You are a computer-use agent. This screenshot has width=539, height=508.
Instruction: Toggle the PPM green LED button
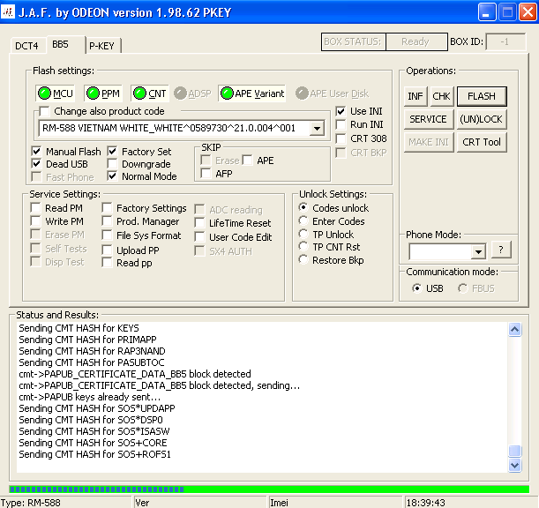102,93
